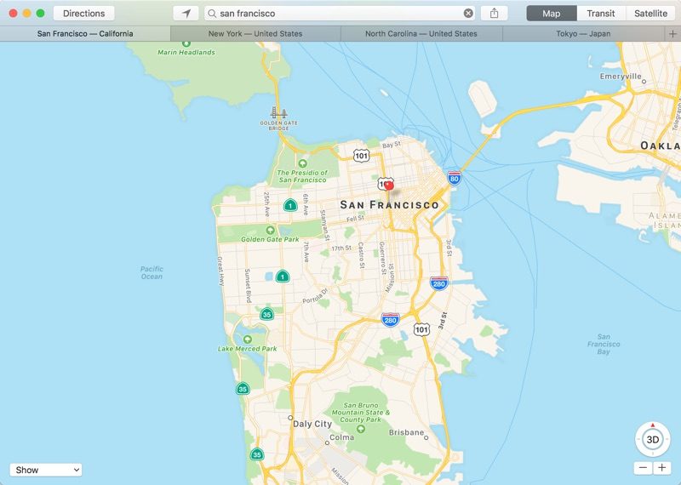Select the Tokyo — Japan tab

coord(583,33)
